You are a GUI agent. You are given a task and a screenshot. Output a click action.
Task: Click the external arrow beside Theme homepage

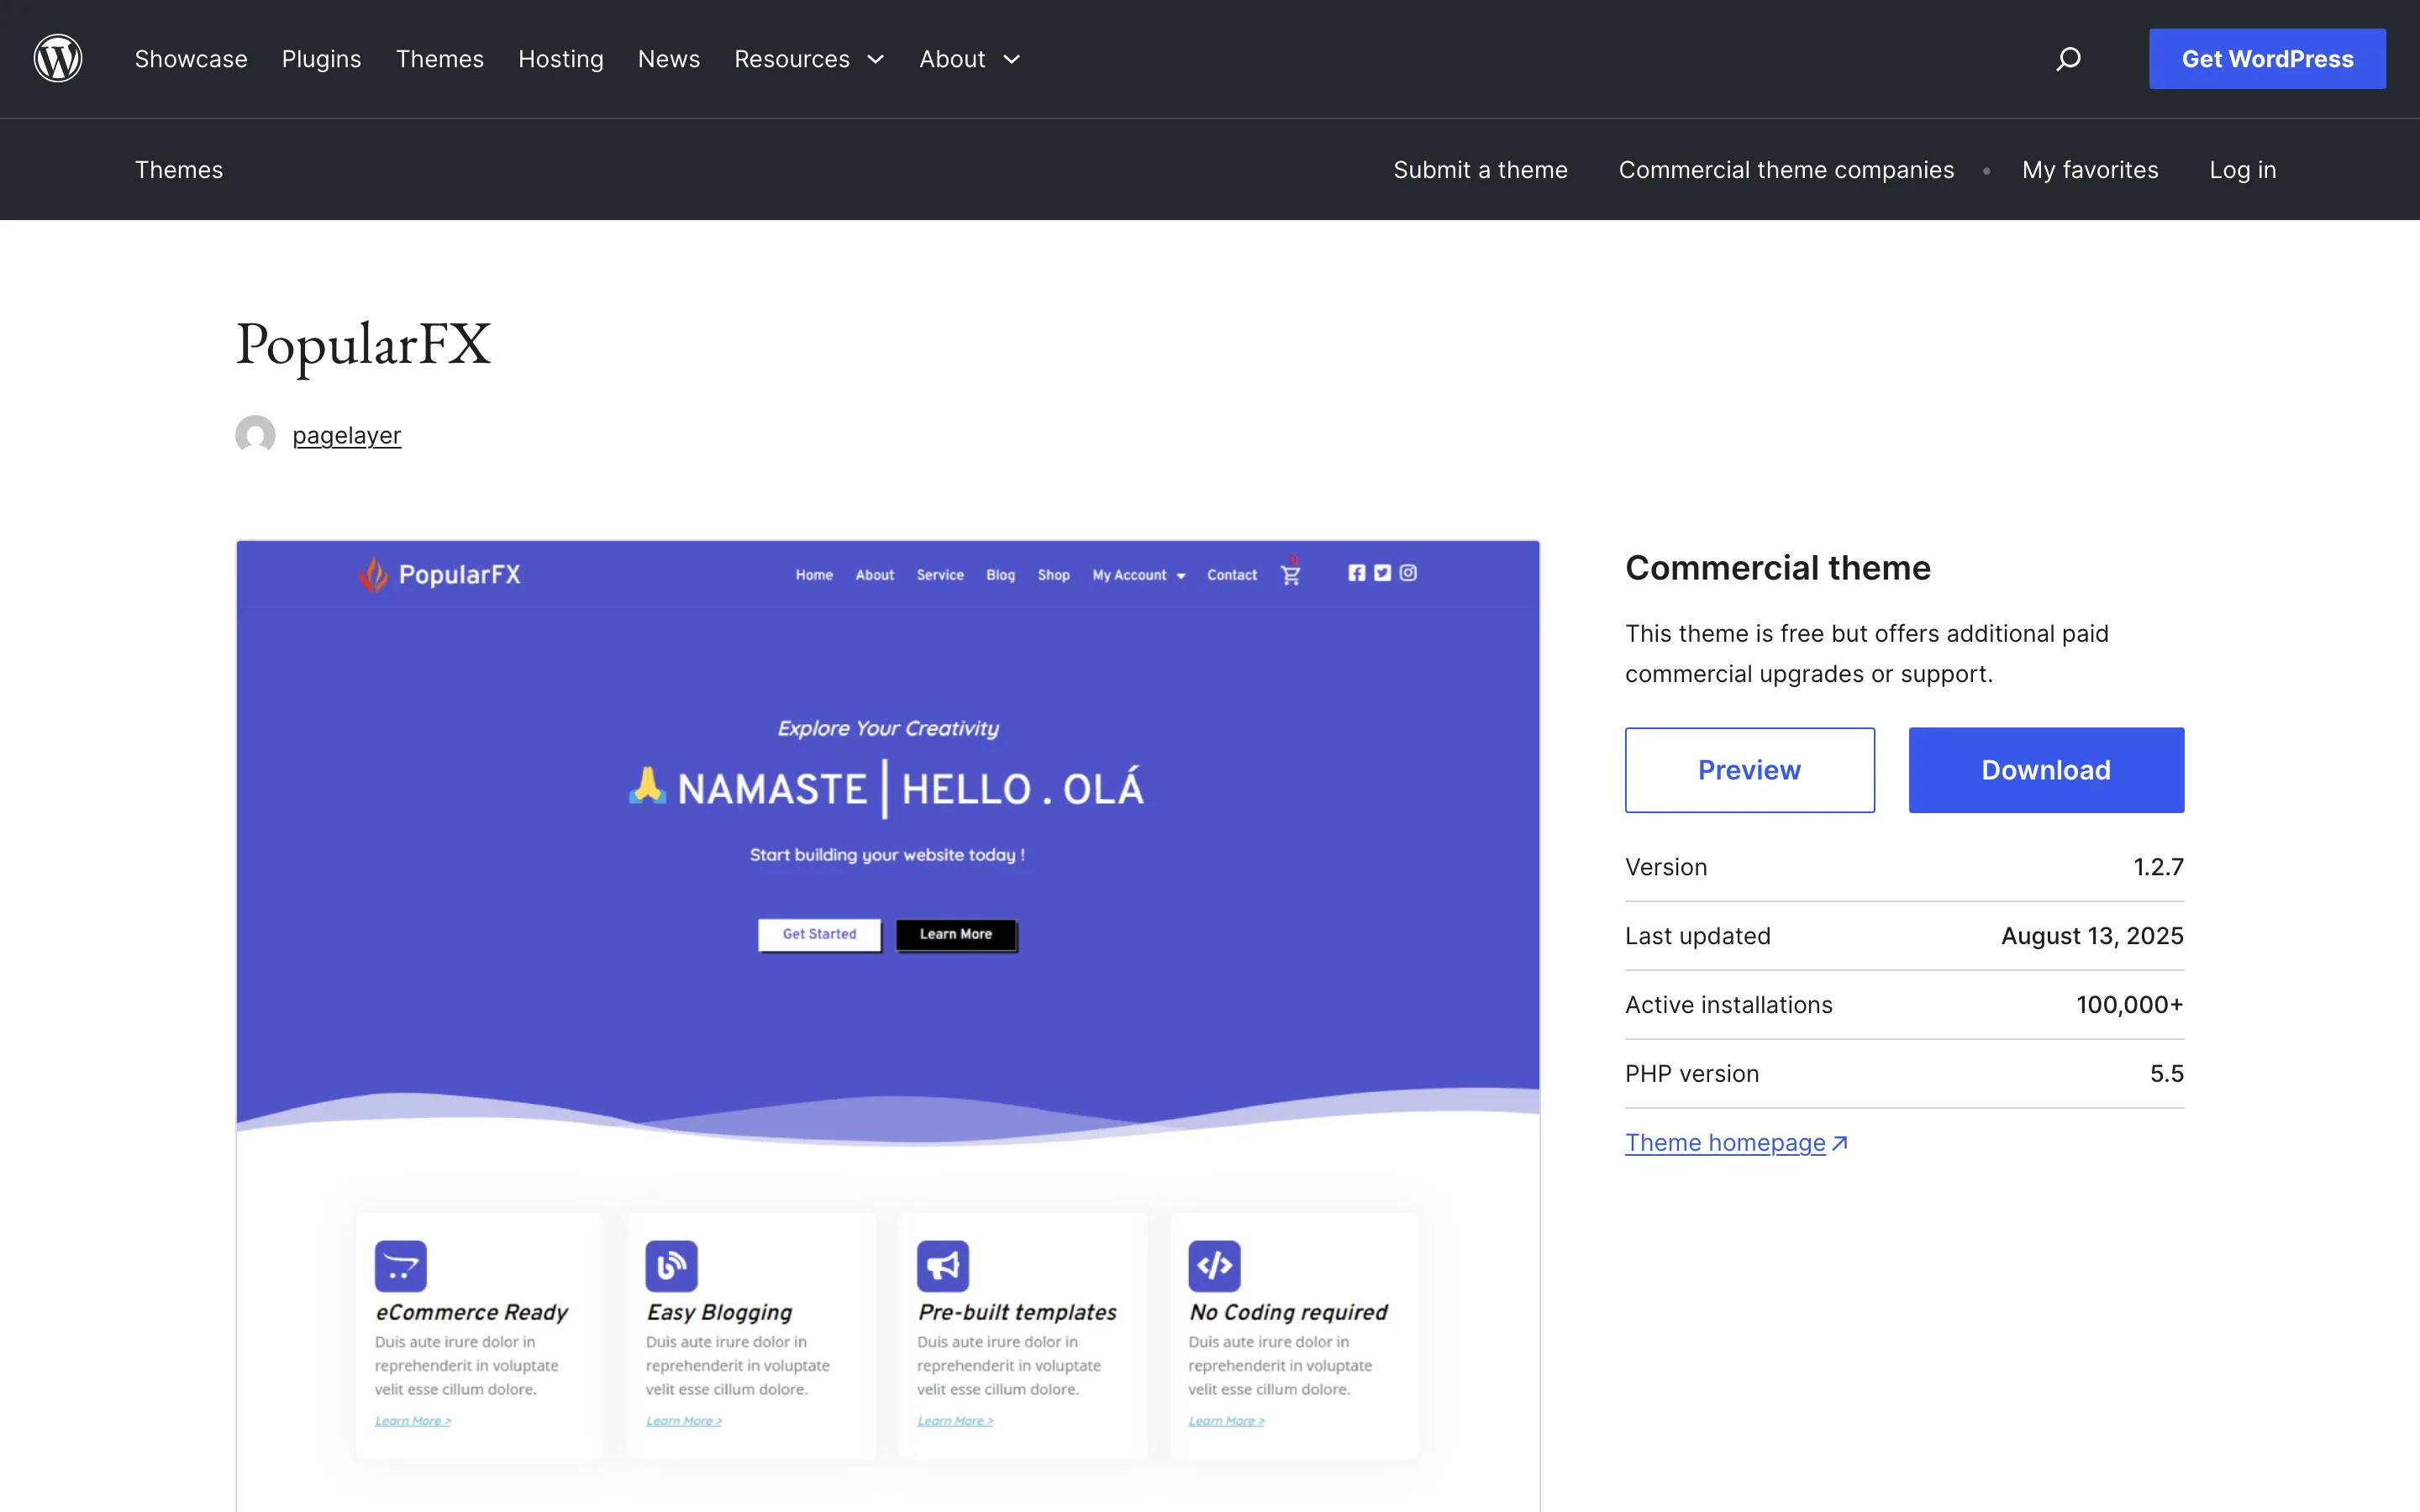[x=1840, y=1143]
